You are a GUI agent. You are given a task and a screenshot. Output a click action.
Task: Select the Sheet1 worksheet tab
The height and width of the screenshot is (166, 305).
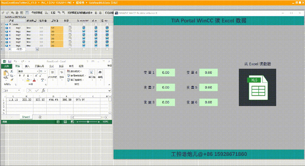26,117
